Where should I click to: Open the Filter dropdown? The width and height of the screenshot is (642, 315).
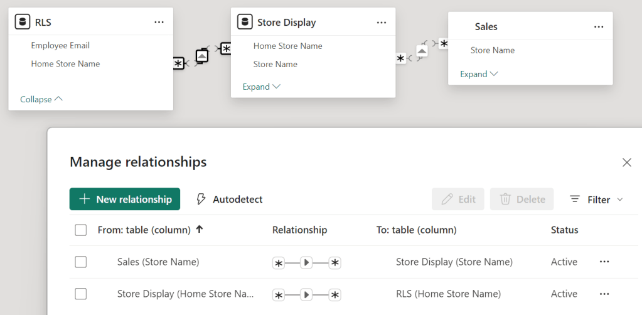pyautogui.click(x=597, y=200)
